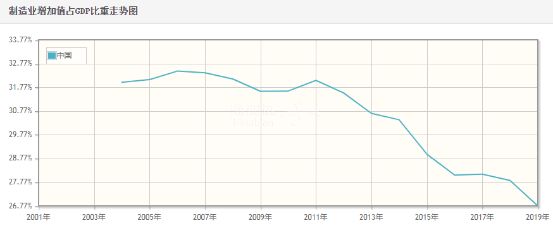Click the 2004 starting data point

pyautogui.click(x=121, y=82)
